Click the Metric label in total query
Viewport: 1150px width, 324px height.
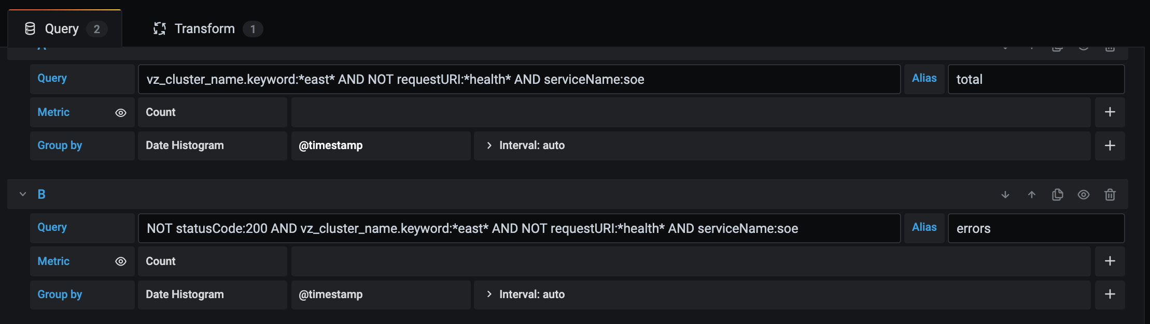pos(53,112)
